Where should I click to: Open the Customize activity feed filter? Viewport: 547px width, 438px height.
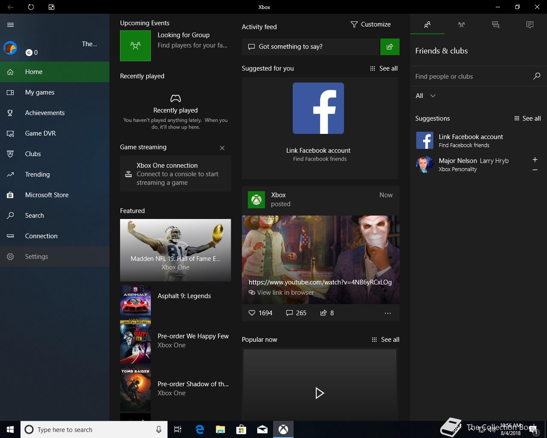click(x=371, y=24)
